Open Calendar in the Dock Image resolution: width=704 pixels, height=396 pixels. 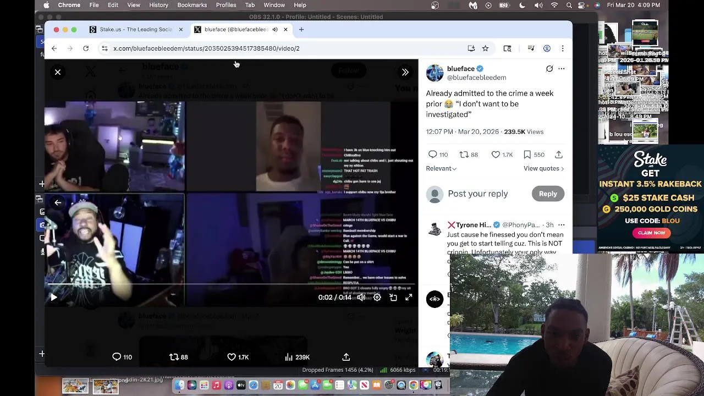point(278,386)
